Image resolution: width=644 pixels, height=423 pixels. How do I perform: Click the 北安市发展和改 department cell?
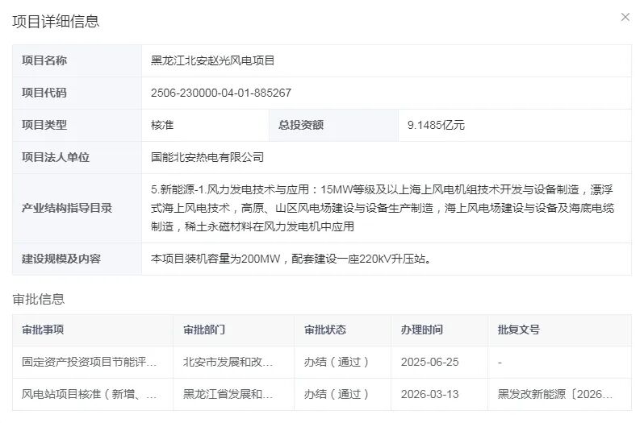228,362
